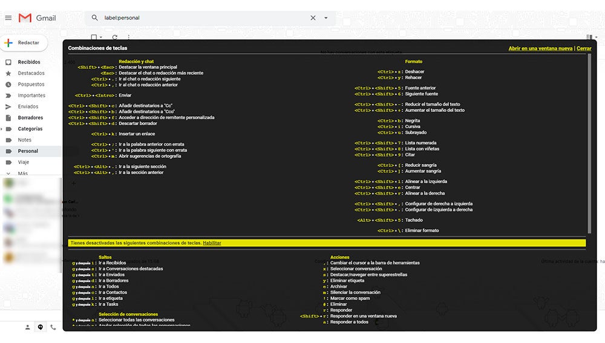This screenshot has width=605, height=343.
Task: Click 'Descartar borrador' shortcut text
Action: coord(138,123)
